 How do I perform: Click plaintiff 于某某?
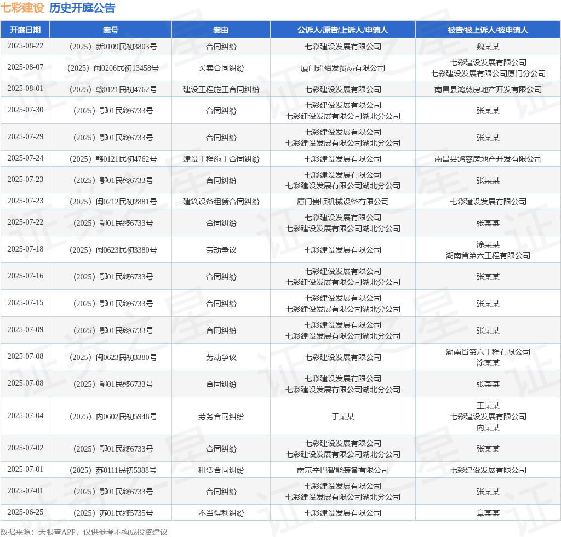(x=343, y=416)
